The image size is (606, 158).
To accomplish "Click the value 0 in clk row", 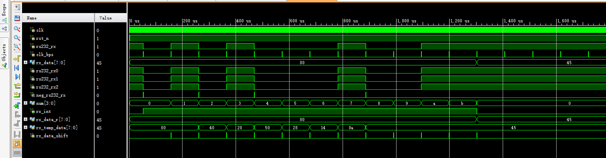I will click(98, 30).
